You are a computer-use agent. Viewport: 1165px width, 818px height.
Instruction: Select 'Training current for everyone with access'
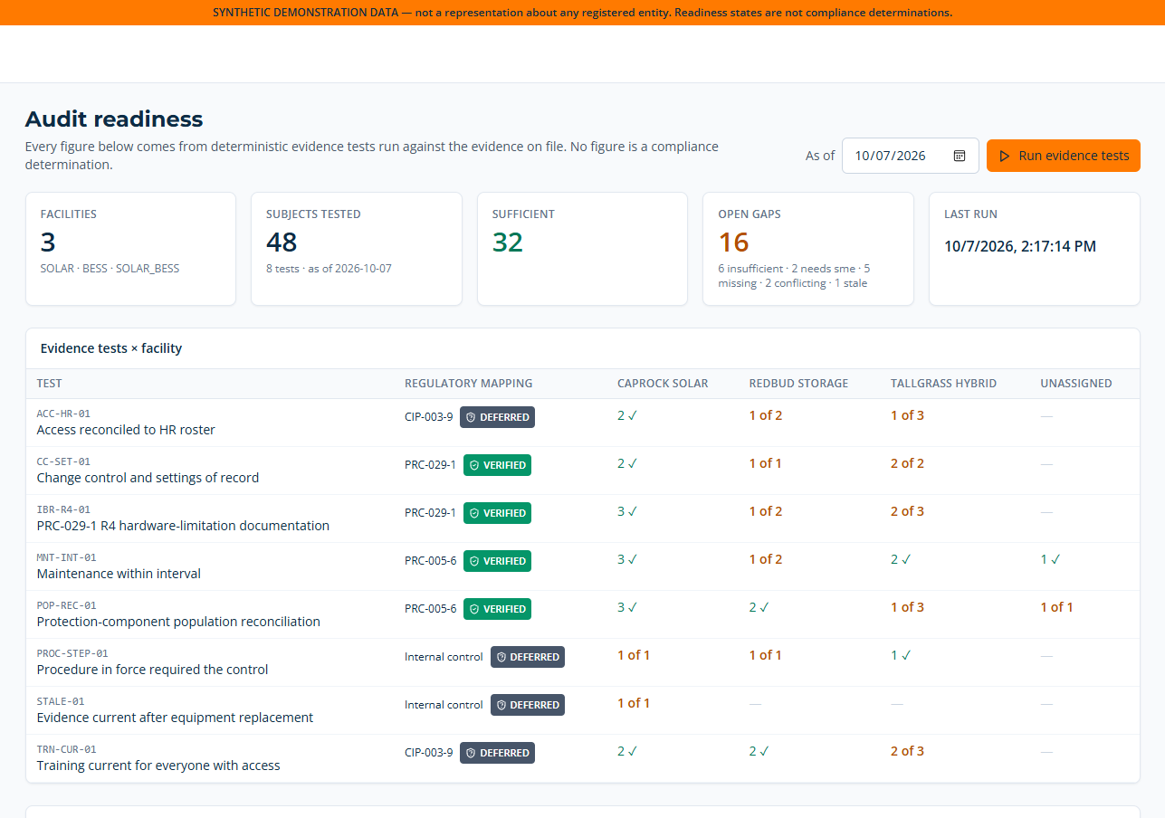tap(158, 766)
